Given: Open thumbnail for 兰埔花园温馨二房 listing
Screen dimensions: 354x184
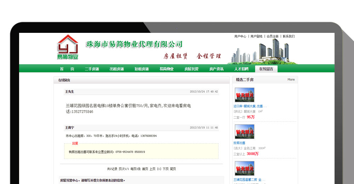Looking at the screenshot, I should point(245,168).
